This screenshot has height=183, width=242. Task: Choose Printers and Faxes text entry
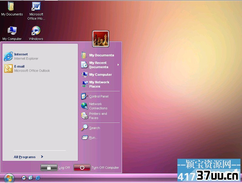pos(98,116)
